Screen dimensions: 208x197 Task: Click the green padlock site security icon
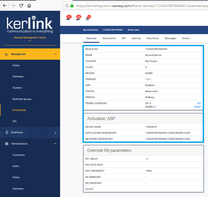(x=72, y=6)
